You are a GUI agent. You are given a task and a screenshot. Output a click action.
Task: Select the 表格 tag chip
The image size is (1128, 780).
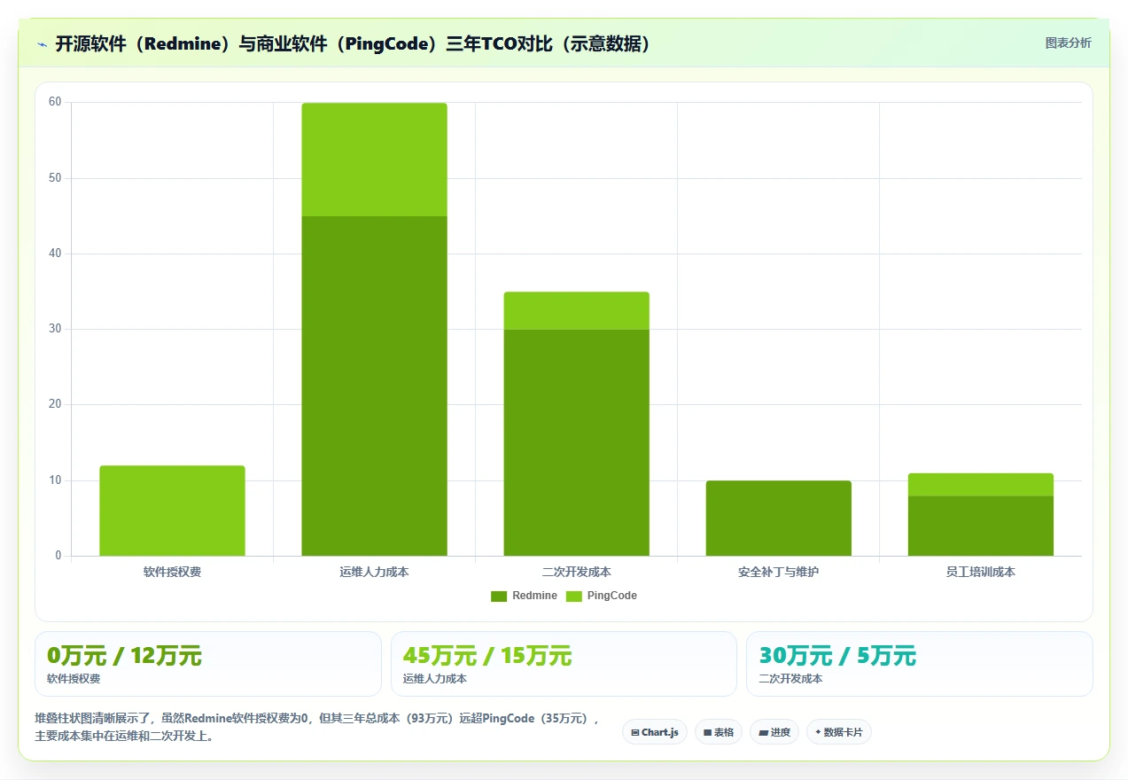pyautogui.click(x=718, y=732)
